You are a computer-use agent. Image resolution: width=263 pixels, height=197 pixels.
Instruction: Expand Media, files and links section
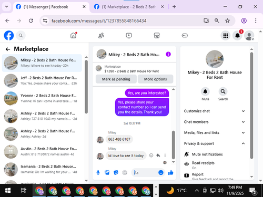(x=214, y=133)
